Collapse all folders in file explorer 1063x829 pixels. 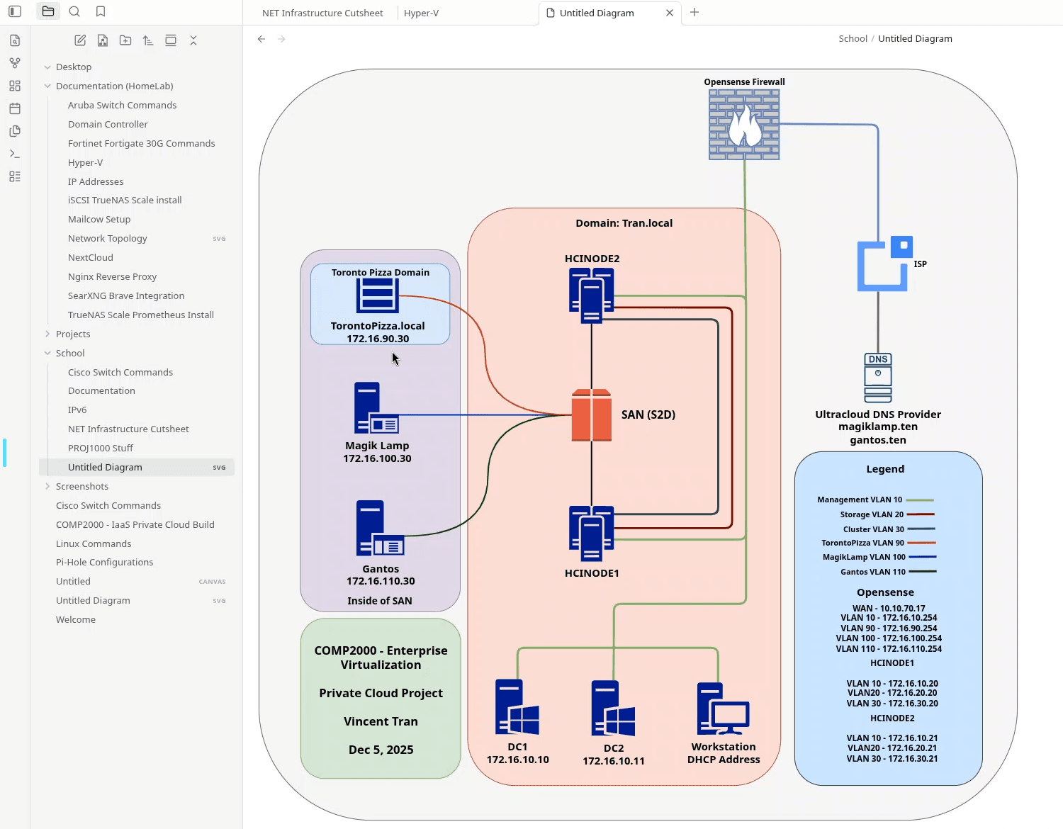(193, 40)
